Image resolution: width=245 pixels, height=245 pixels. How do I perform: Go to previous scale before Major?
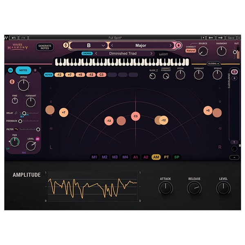click(112, 45)
